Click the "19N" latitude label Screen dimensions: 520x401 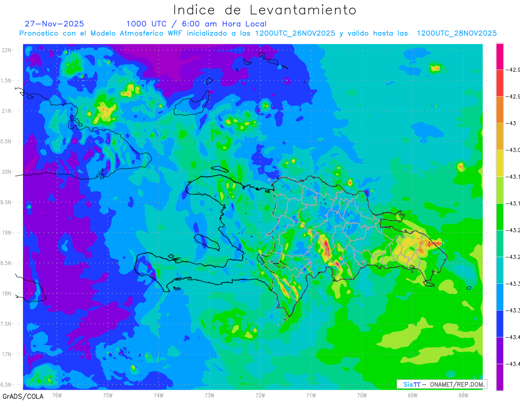pos(6,233)
